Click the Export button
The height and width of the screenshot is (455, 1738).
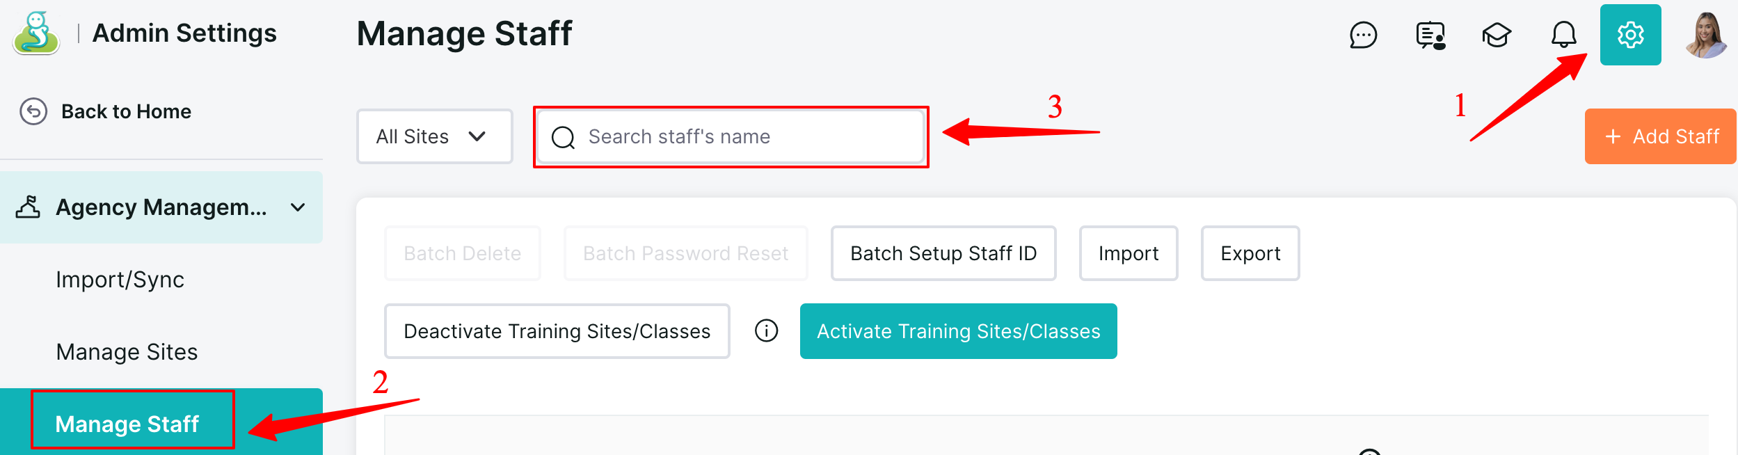1250,253
